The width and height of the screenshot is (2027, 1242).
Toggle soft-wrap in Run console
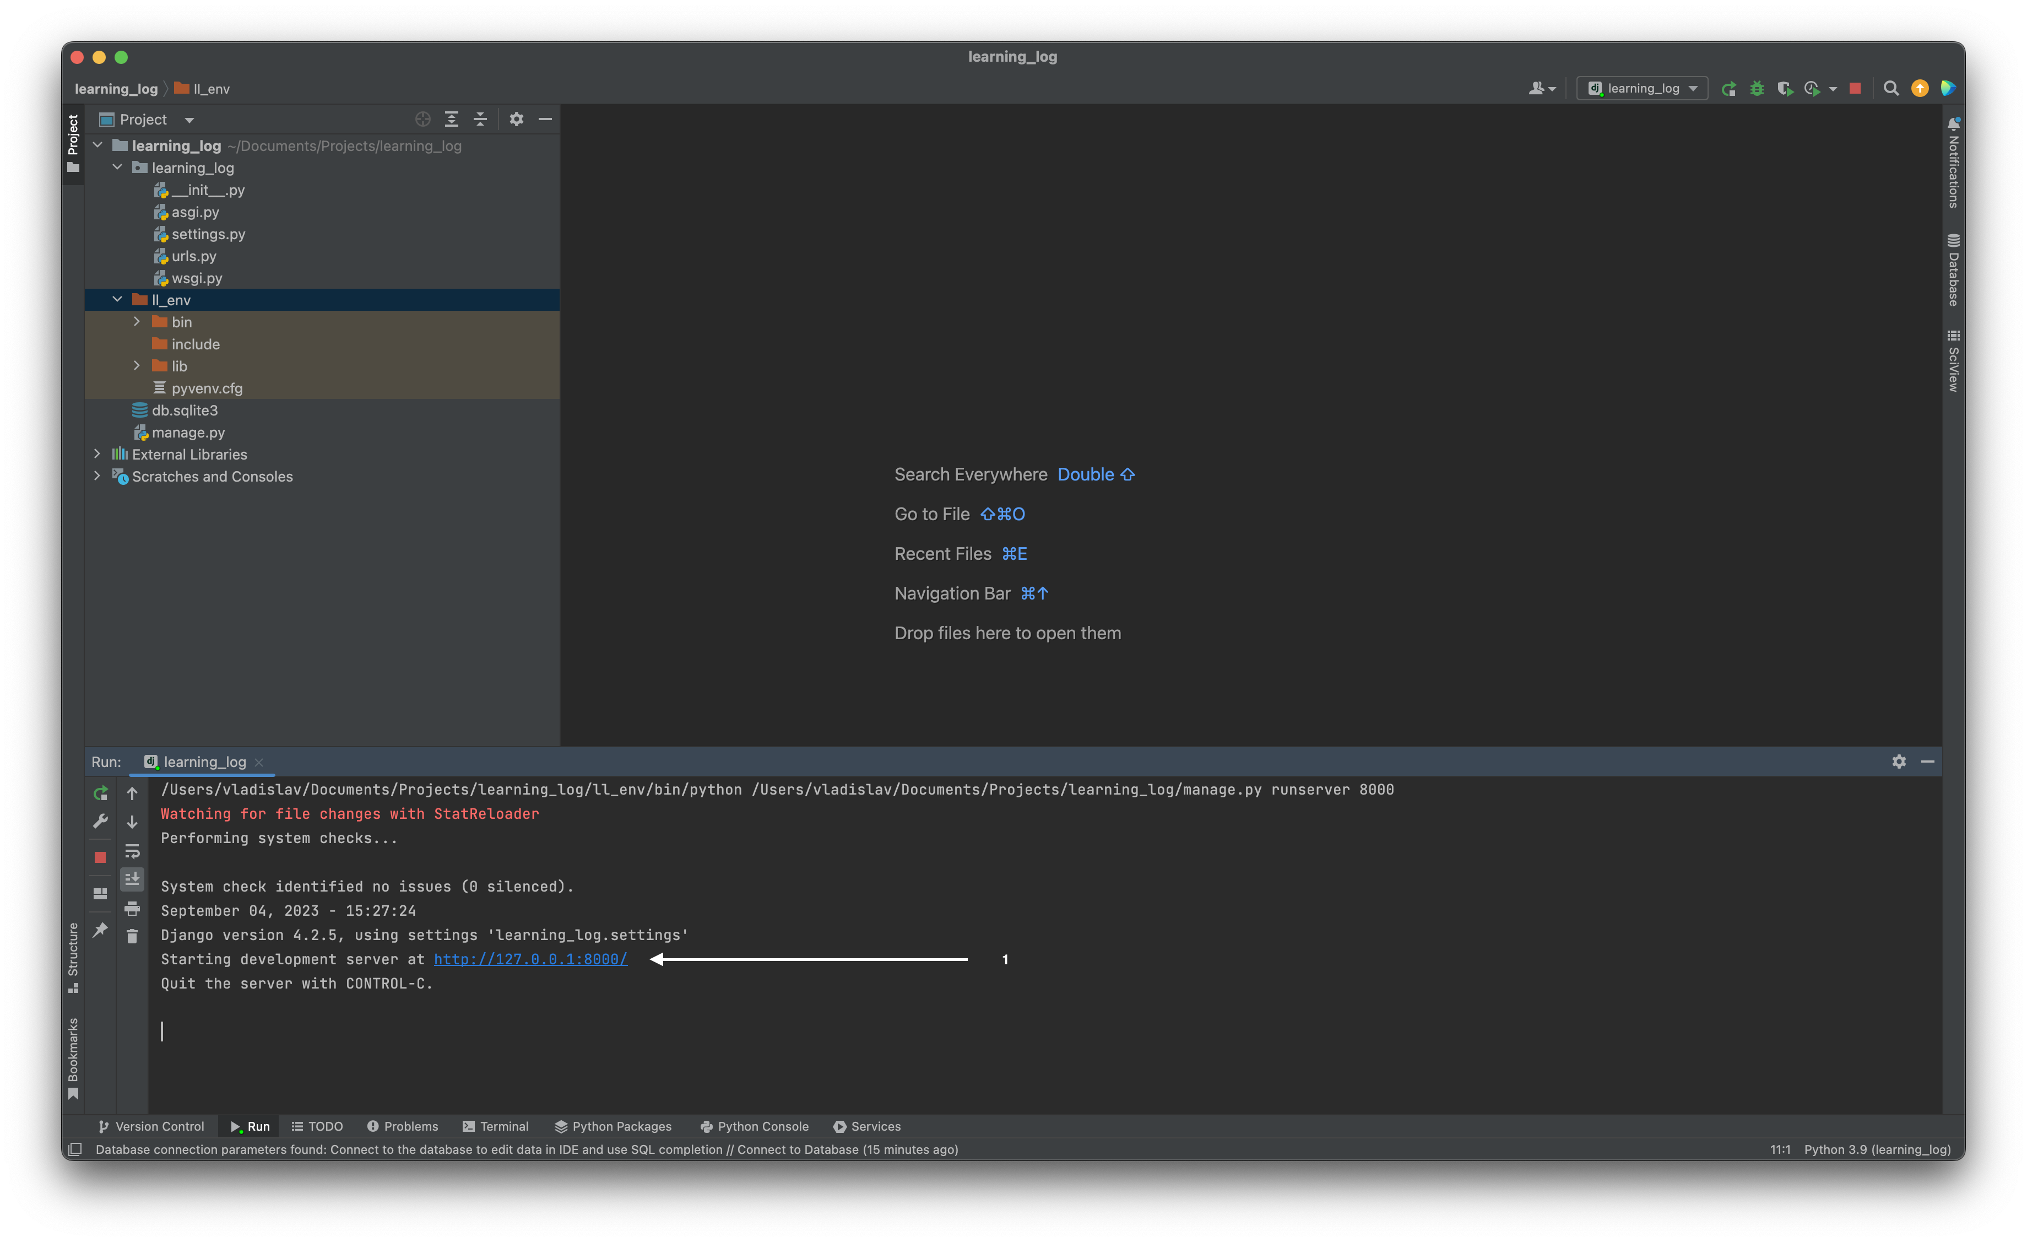coord(132,851)
